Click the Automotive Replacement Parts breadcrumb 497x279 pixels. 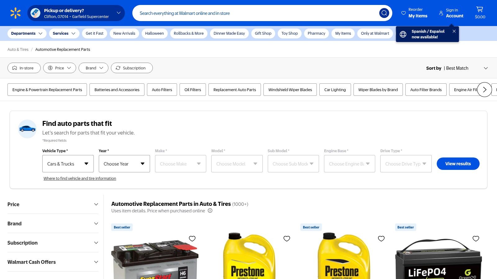pyautogui.click(x=63, y=49)
